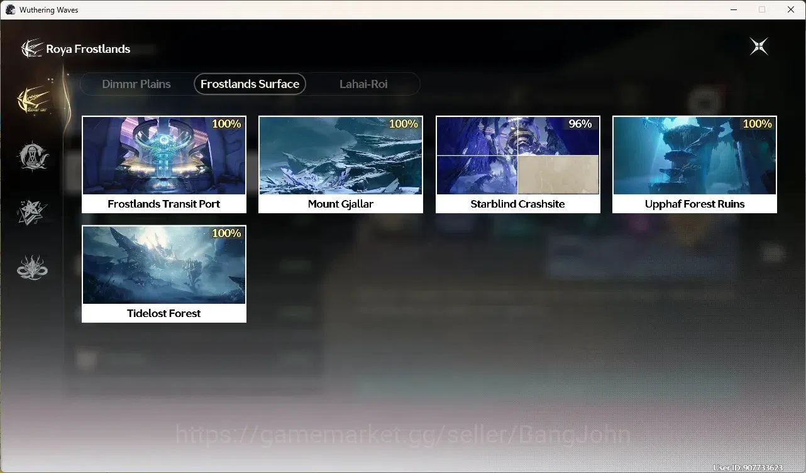Switch to the Lahai-Roi tab
This screenshot has width=806, height=473.
(363, 84)
